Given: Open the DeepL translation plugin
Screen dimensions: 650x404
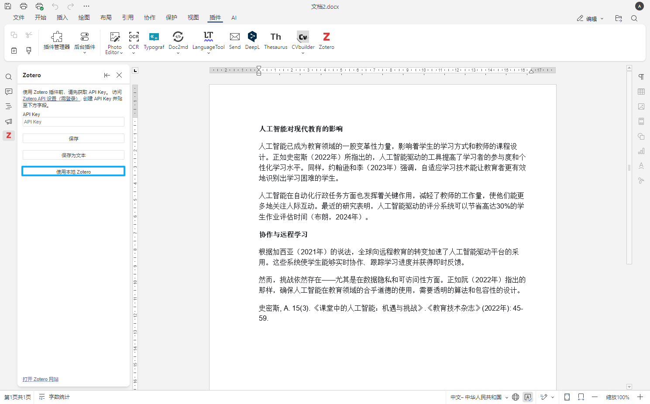Looking at the screenshot, I should point(252,41).
